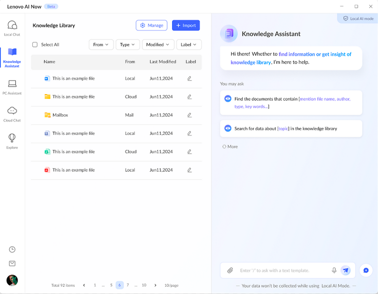Open user profile avatar
Screen dimensions: 378x294
click(x=12, y=280)
